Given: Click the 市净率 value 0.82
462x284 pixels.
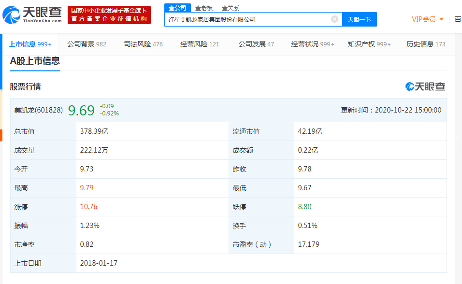Looking at the screenshot, I should click(x=87, y=244).
